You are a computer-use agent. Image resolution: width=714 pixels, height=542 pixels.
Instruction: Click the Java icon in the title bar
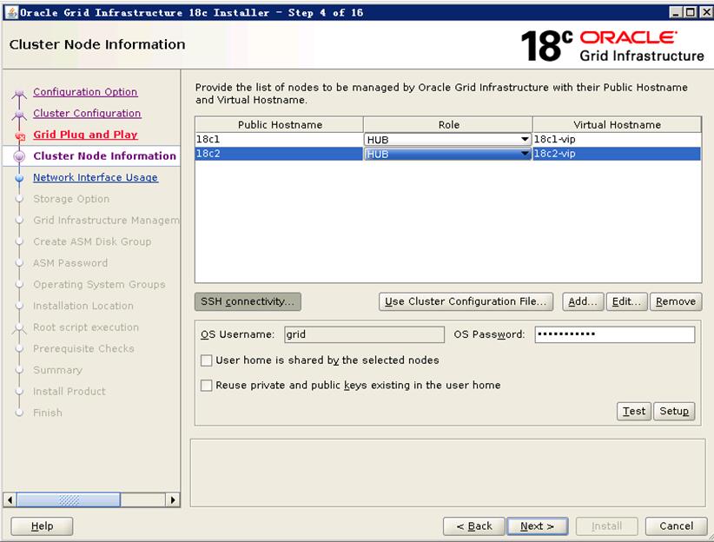coord(11,12)
